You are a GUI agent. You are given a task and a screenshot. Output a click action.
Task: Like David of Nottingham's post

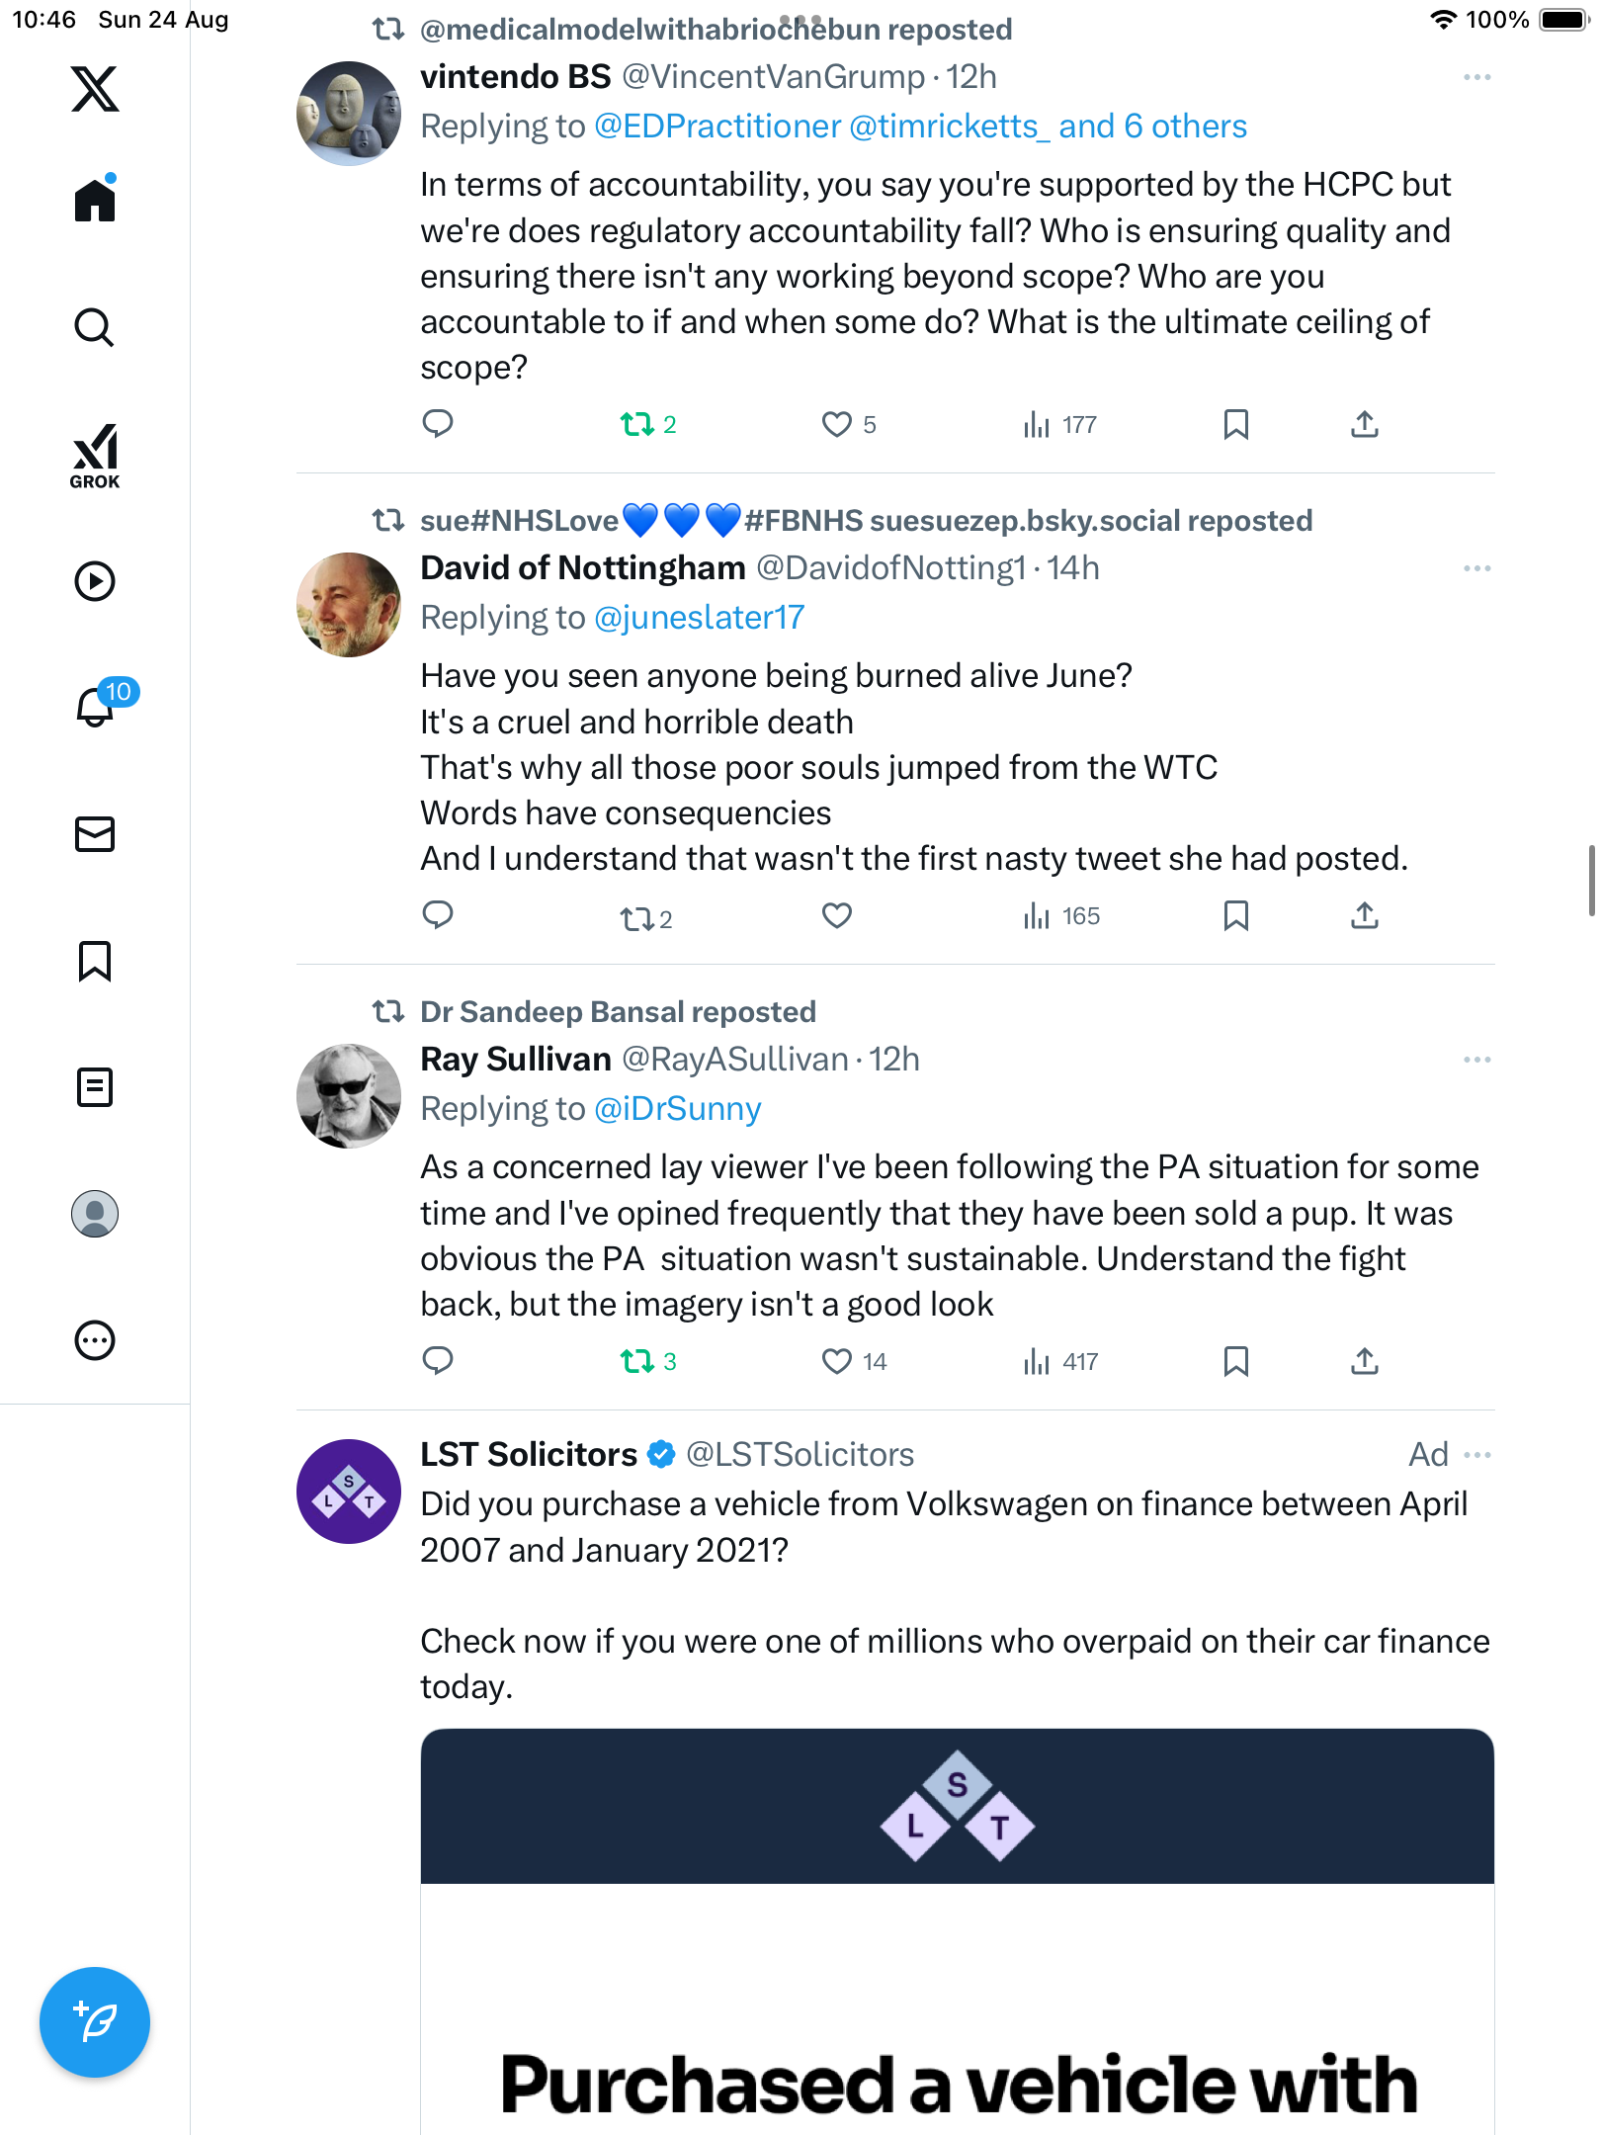[836, 916]
